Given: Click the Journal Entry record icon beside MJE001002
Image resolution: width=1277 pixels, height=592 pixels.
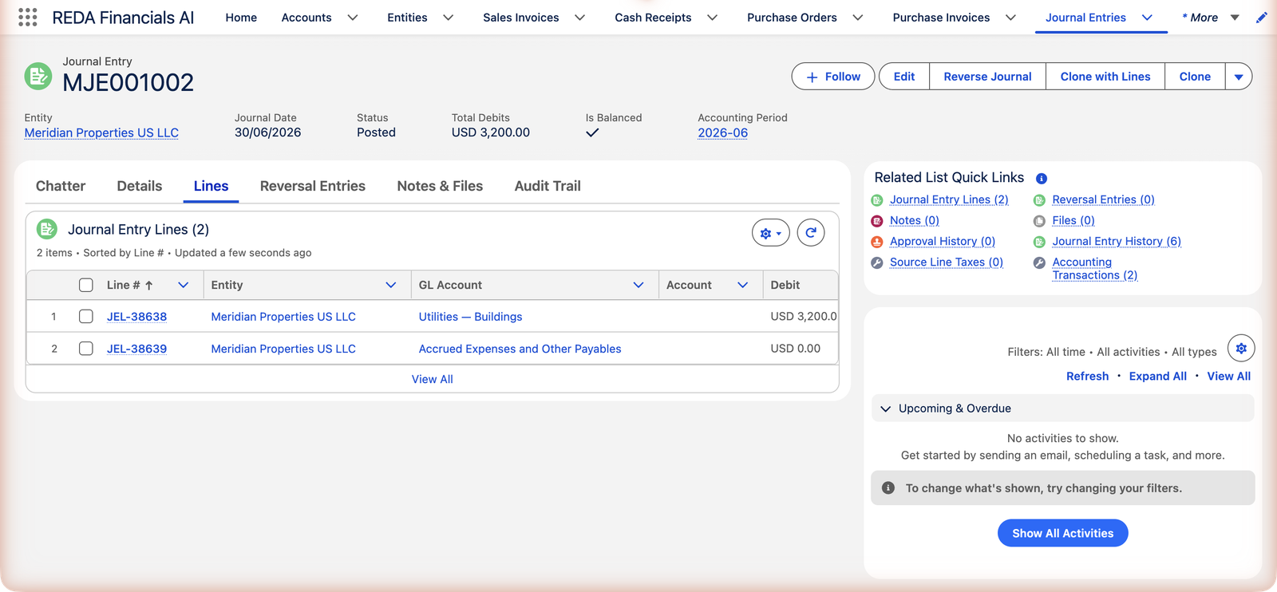Looking at the screenshot, I should 38,77.
